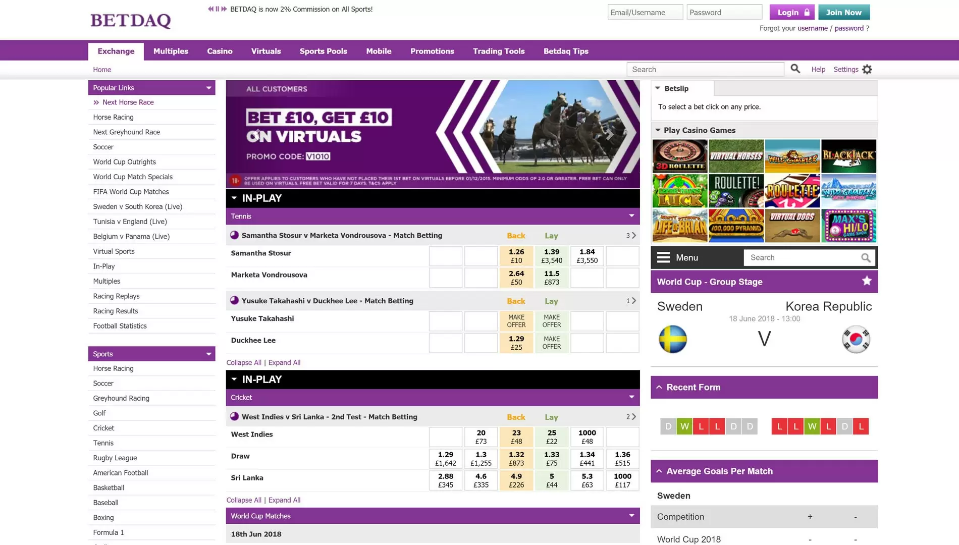Screen dimensions: 959x545
Task: Open more markets for West Indies v Sri Lanka
Action: pyautogui.click(x=631, y=417)
